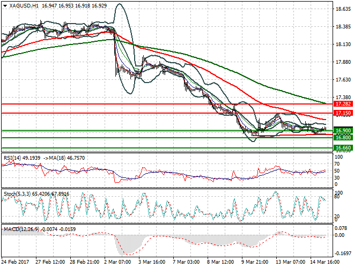Image resolution: width=354 pixels, height=268 pixels.
Task: Click the 100 level on RSI scale
Action: click(x=338, y=157)
